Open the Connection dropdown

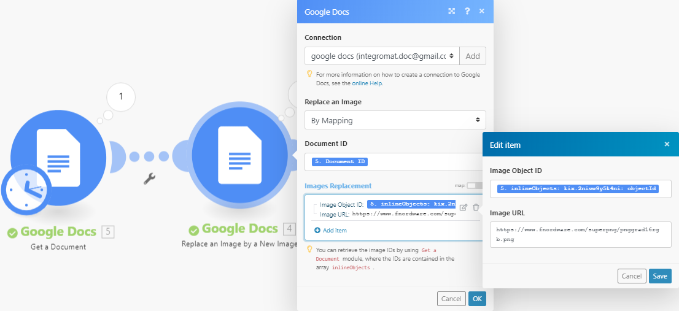point(382,56)
